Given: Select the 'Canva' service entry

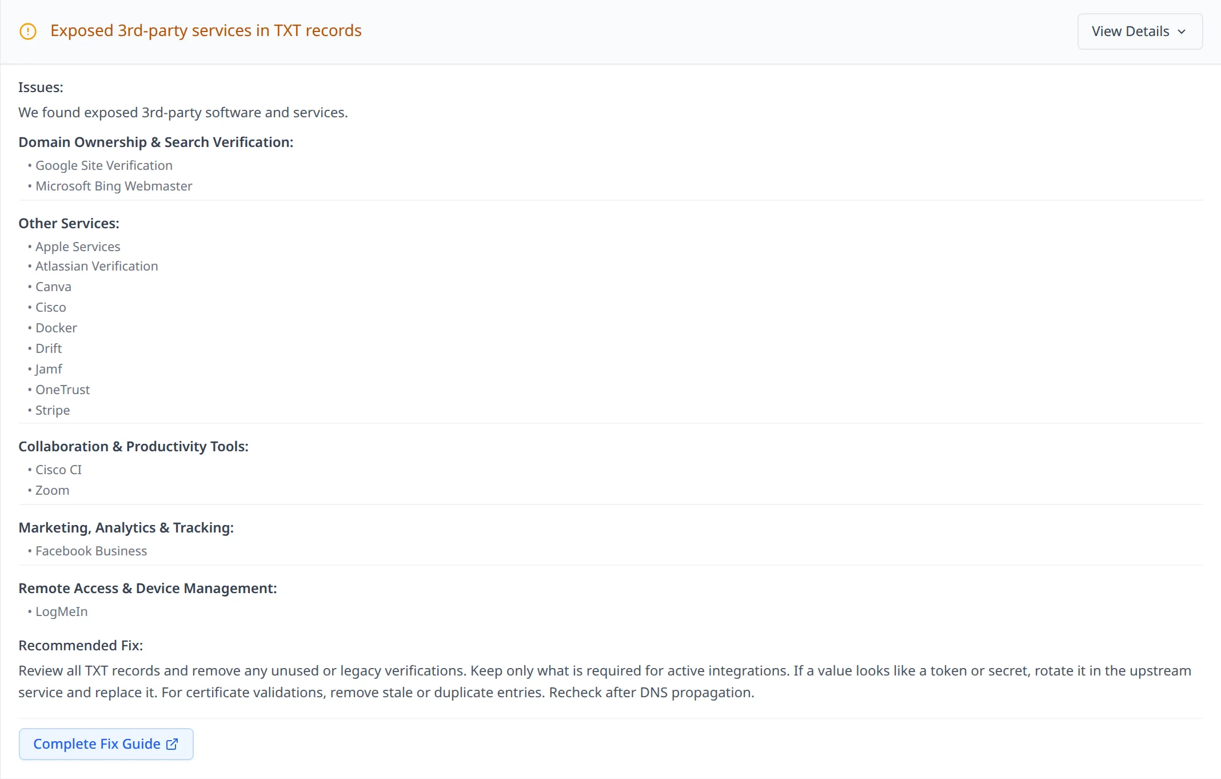Looking at the screenshot, I should [53, 287].
